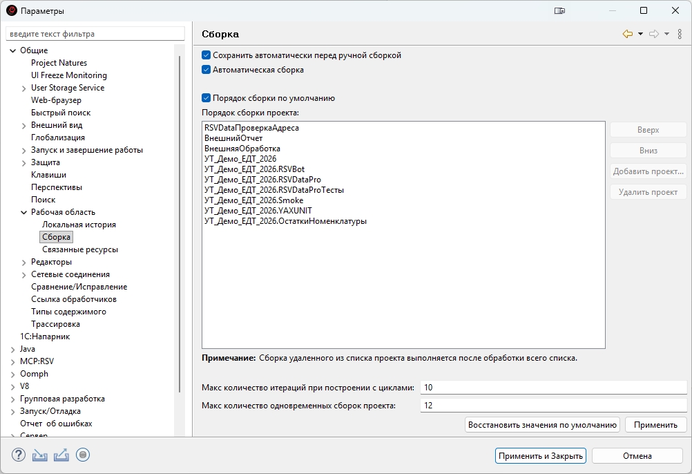Click the export preferences icon

click(x=61, y=455)
